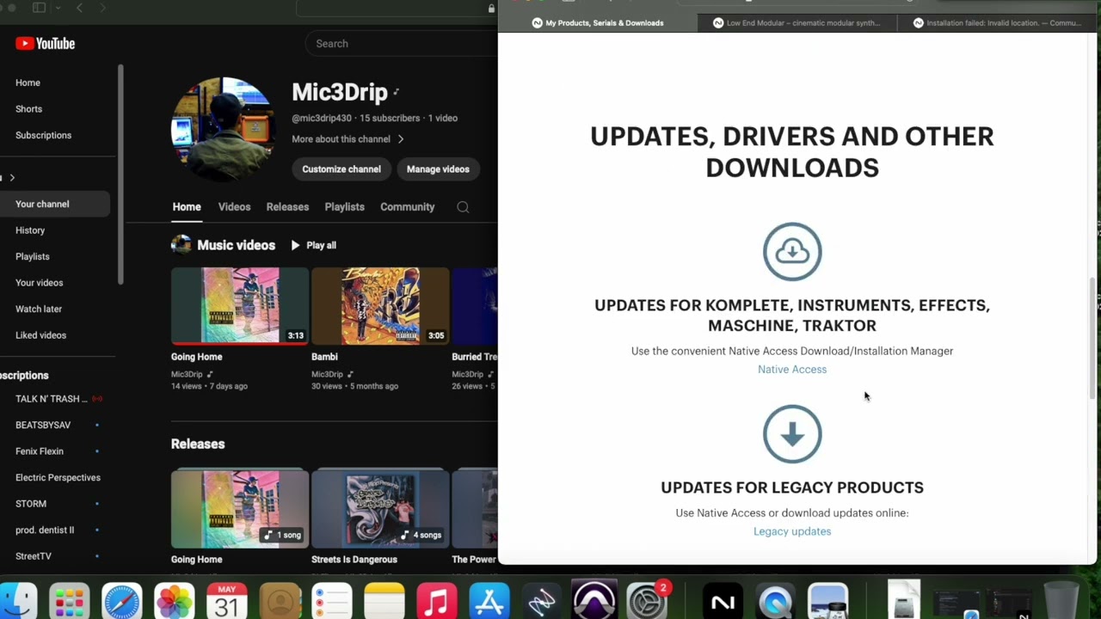Play all Music videos
The height and width of the screenshot is (619, 1101).
(313, 246)
